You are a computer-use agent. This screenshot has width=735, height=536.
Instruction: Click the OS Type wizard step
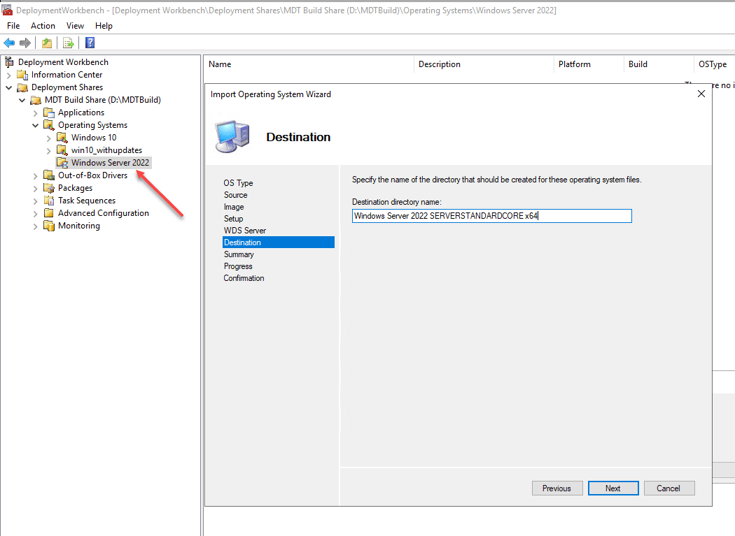pyautogui.click(x=238, y=183)
